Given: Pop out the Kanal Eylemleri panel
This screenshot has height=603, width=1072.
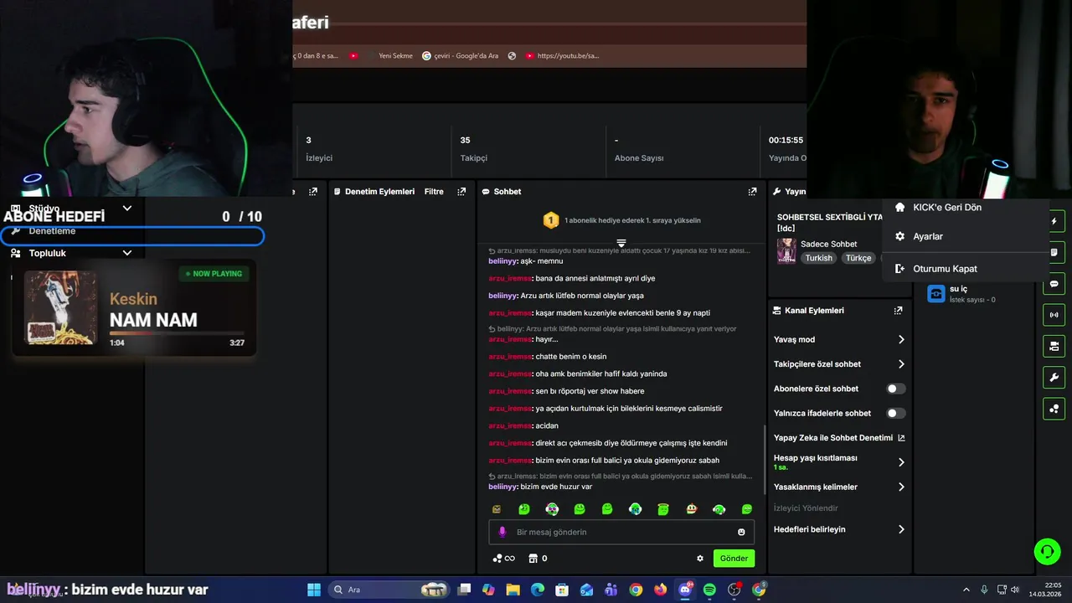Looking at the screenshot, I should (898, 311).
